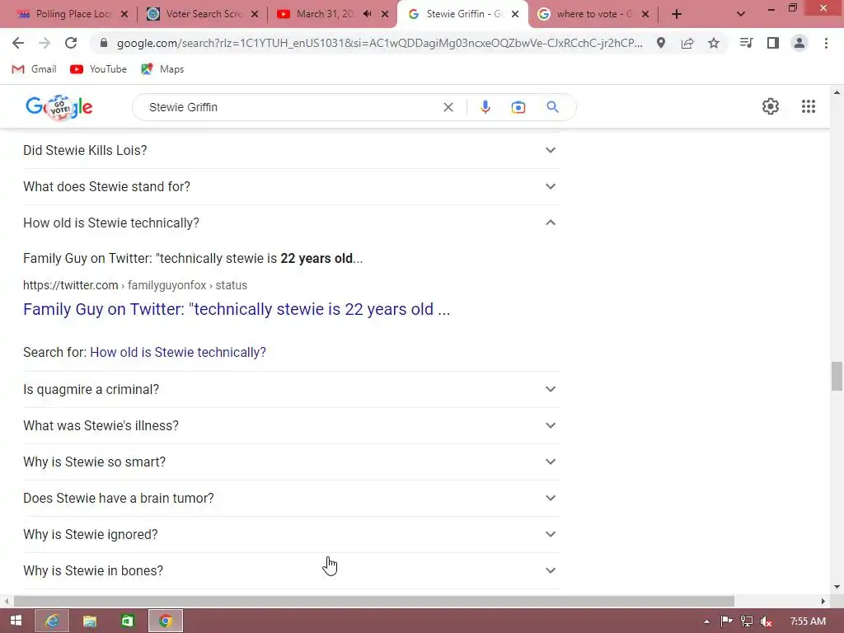Open the Chrome profile avatar
Image resolution: width=844 pixels, height=633 pixels.
(x=799, y=43)
